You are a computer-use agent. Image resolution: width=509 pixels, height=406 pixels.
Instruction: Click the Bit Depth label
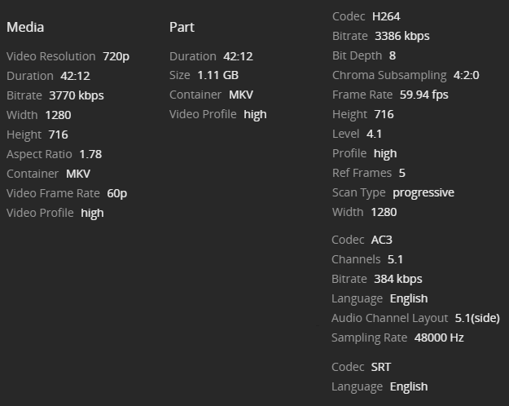click(358, 55)
